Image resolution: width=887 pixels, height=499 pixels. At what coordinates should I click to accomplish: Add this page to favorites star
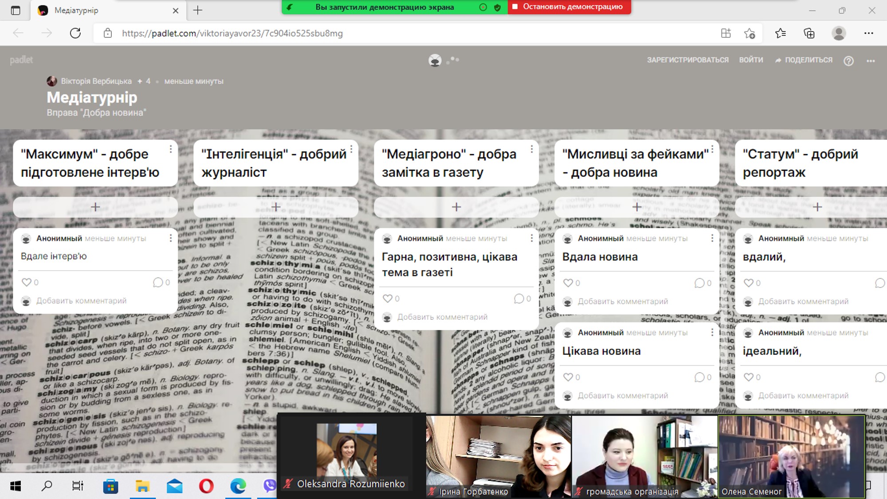coord(750,33)
